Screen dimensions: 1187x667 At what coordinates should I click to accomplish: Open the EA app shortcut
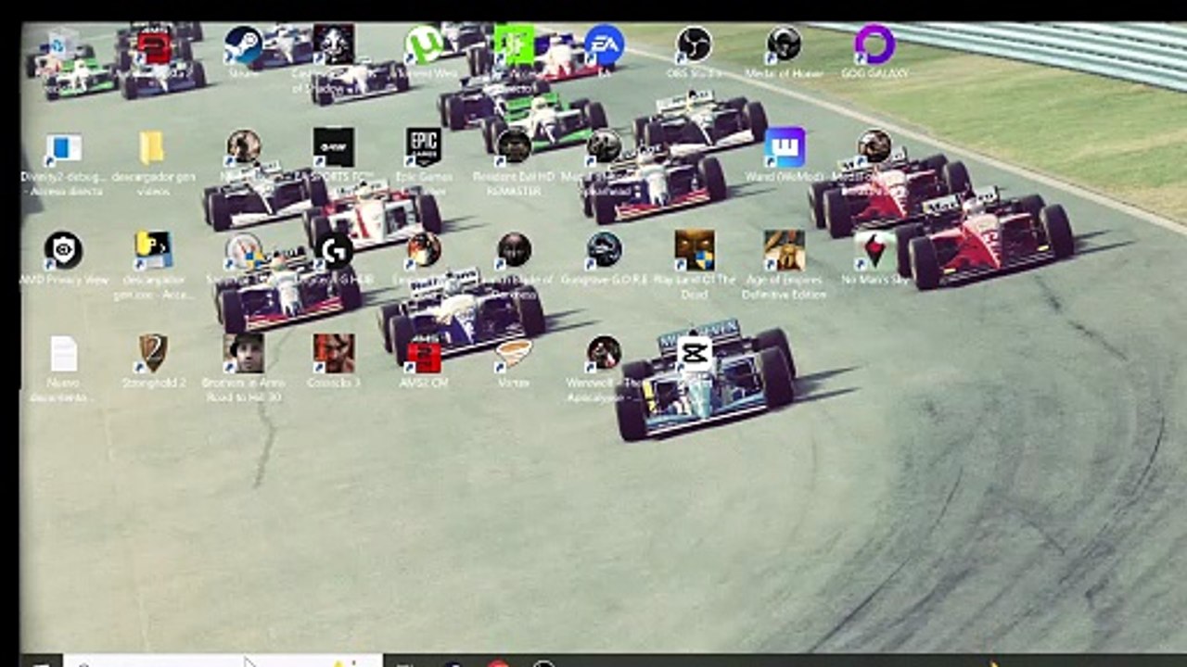(x=604, y=44)
